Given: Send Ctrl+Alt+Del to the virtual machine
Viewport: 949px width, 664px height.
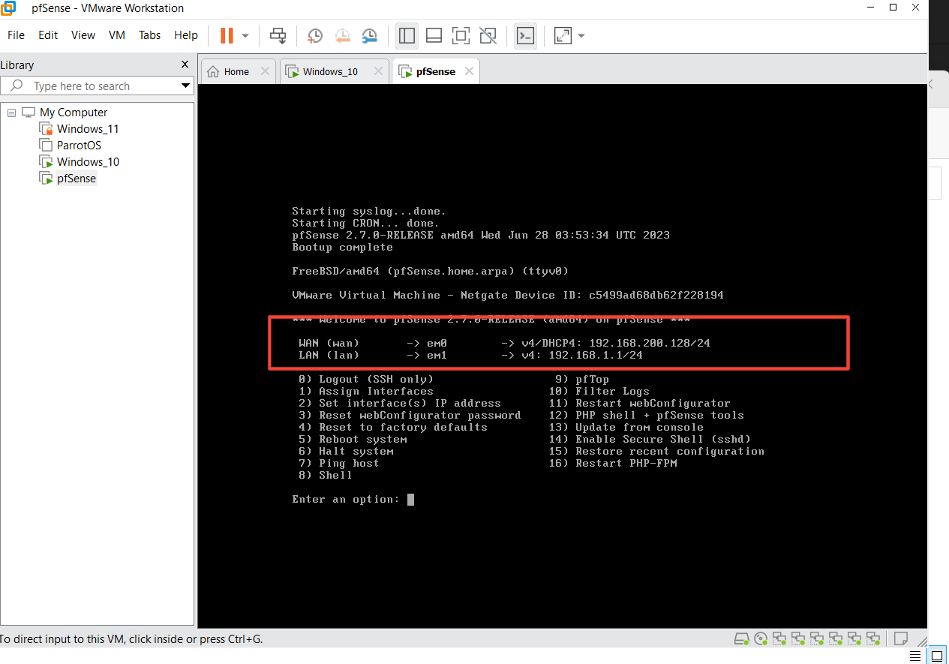Looking at the screenshot, I should click(278, 35).
